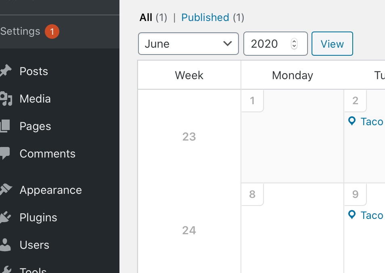The height and width of the screenshot is (273, 385).
Task: Click the Media library icon
Action: [x=6, y=99]
